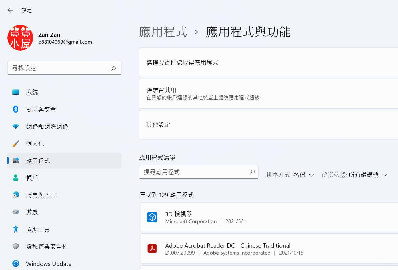Open the 跨裝置共用 setting
Viewport: 398px width, 270px height.
coord(269,94)
